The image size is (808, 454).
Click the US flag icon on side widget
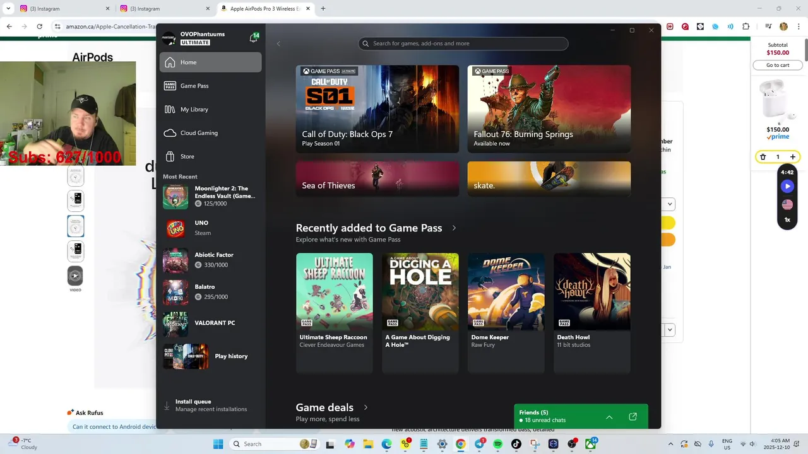coord(787,204)
